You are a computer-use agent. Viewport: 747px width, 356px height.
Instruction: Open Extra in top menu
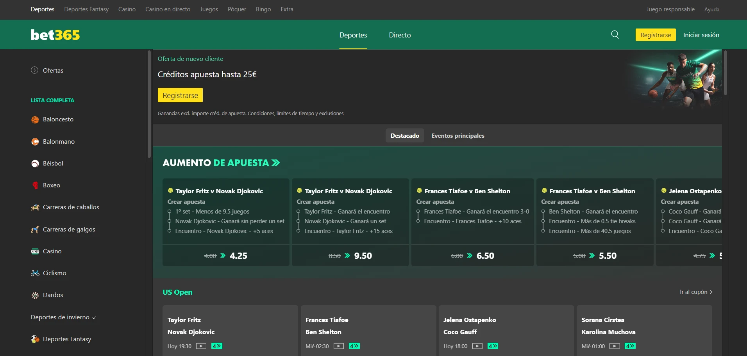tap(287, 9)
